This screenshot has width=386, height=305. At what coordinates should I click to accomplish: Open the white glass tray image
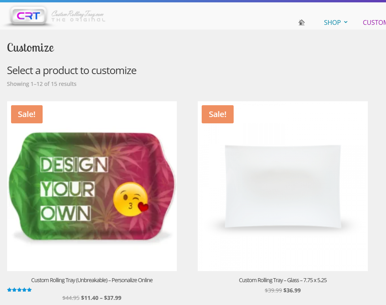(283, 186)
